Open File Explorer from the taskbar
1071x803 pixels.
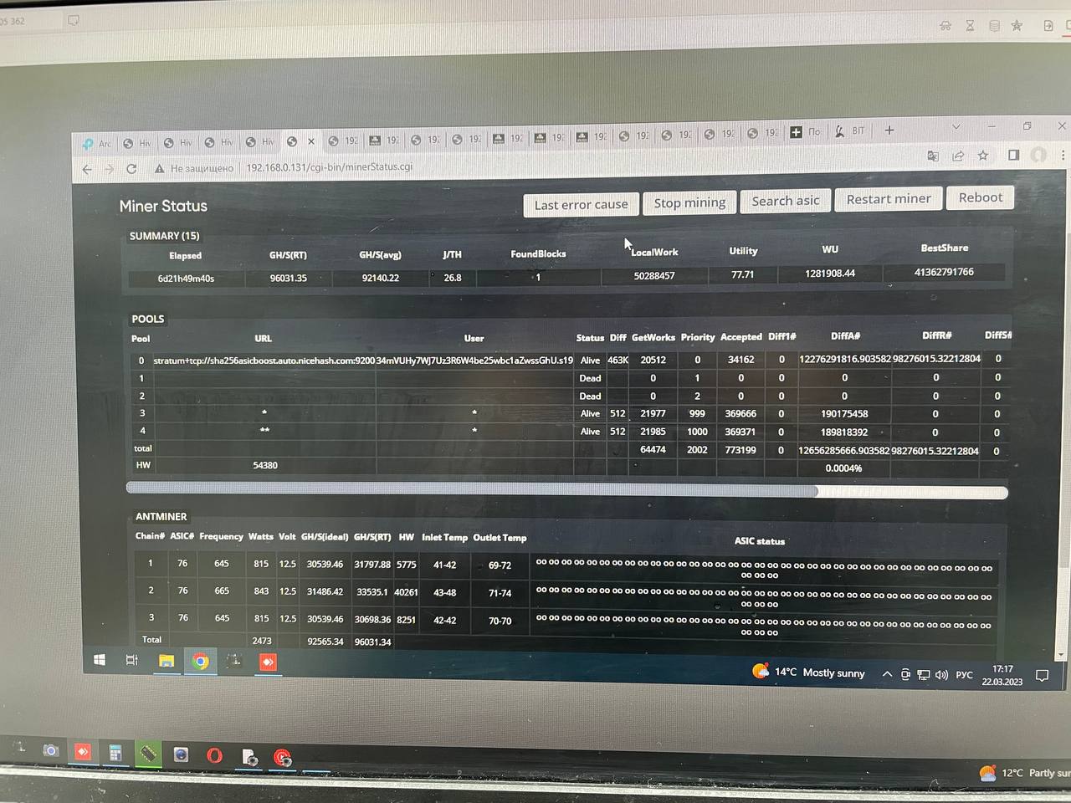[167, 661]
